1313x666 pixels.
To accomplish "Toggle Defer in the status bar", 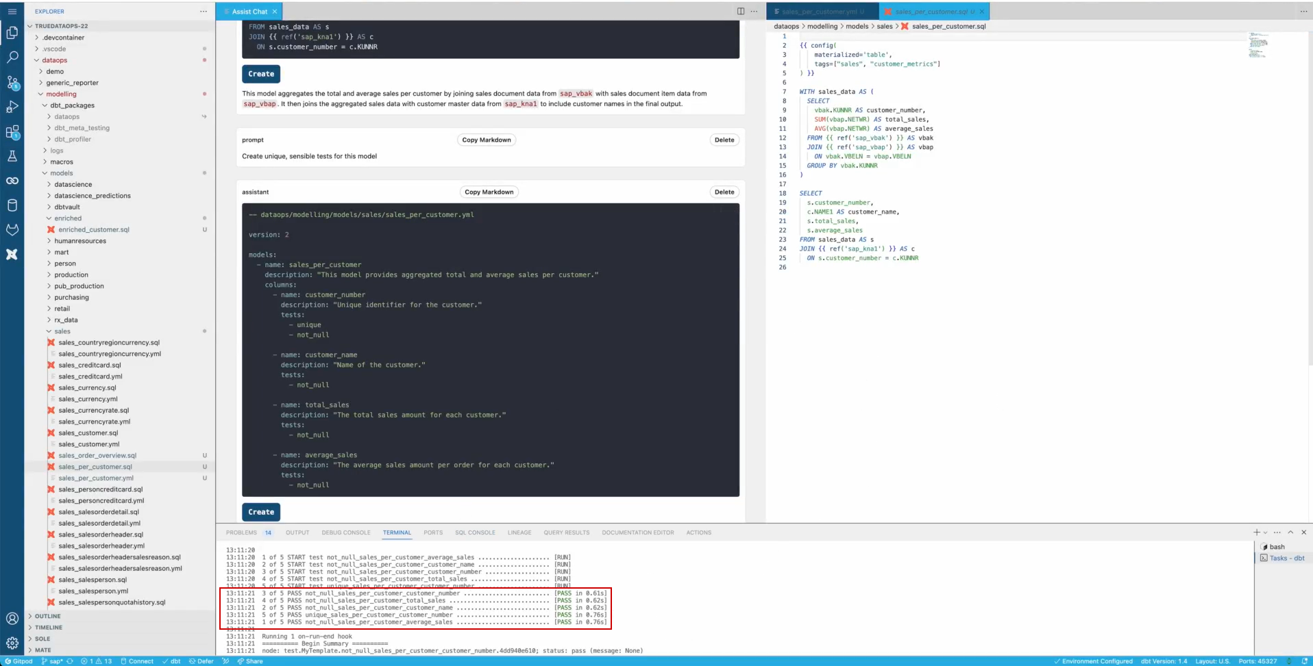I will tap(201, 661).
